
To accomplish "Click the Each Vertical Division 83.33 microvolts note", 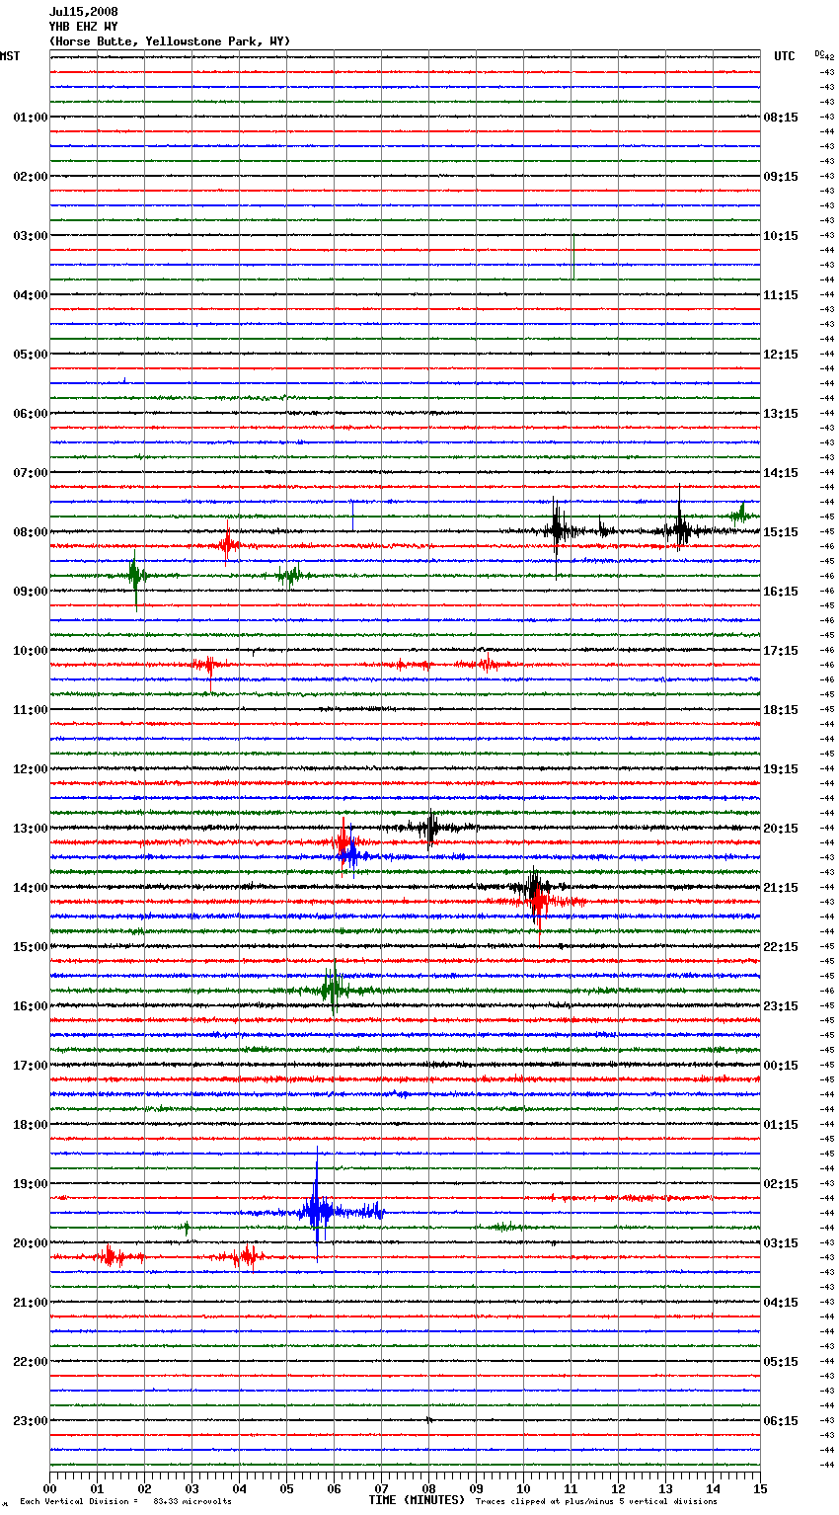I will pyautogui.click(x=125, y=1501).
